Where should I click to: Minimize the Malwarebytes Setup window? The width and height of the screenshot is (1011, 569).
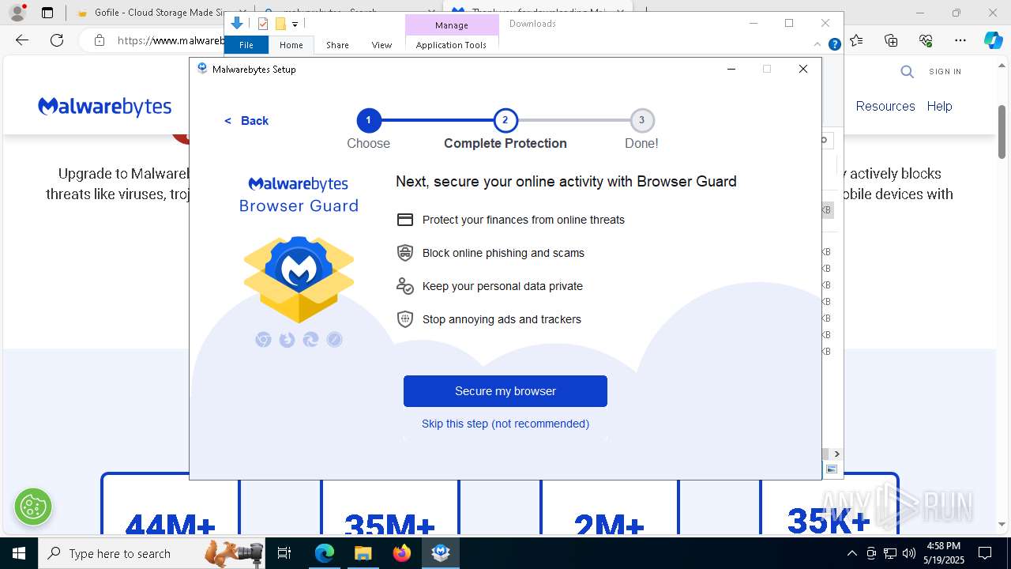[731, 69]
